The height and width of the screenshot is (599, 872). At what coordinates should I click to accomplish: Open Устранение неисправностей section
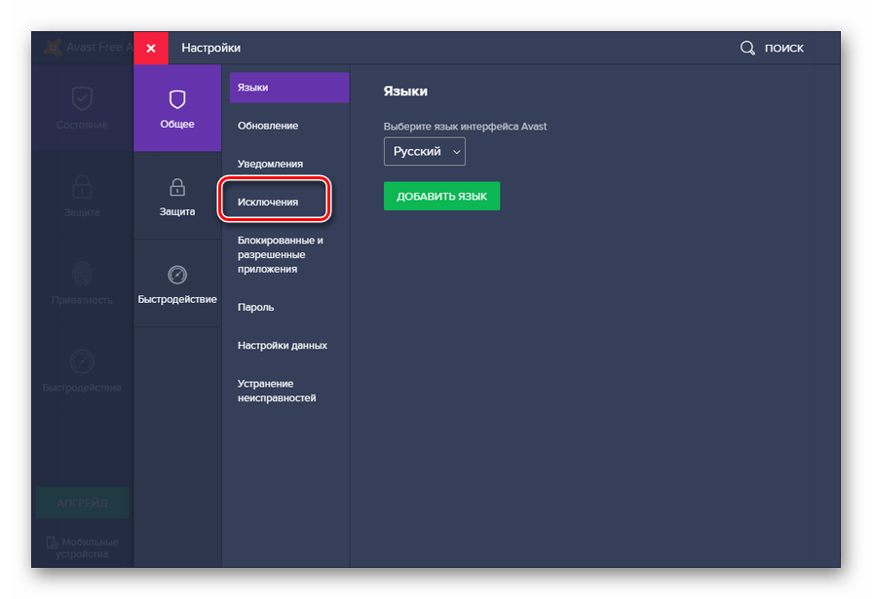pos(277,391)
